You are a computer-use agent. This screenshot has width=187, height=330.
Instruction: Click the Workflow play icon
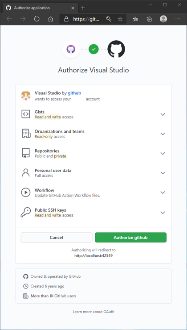(x=26, y=192)
